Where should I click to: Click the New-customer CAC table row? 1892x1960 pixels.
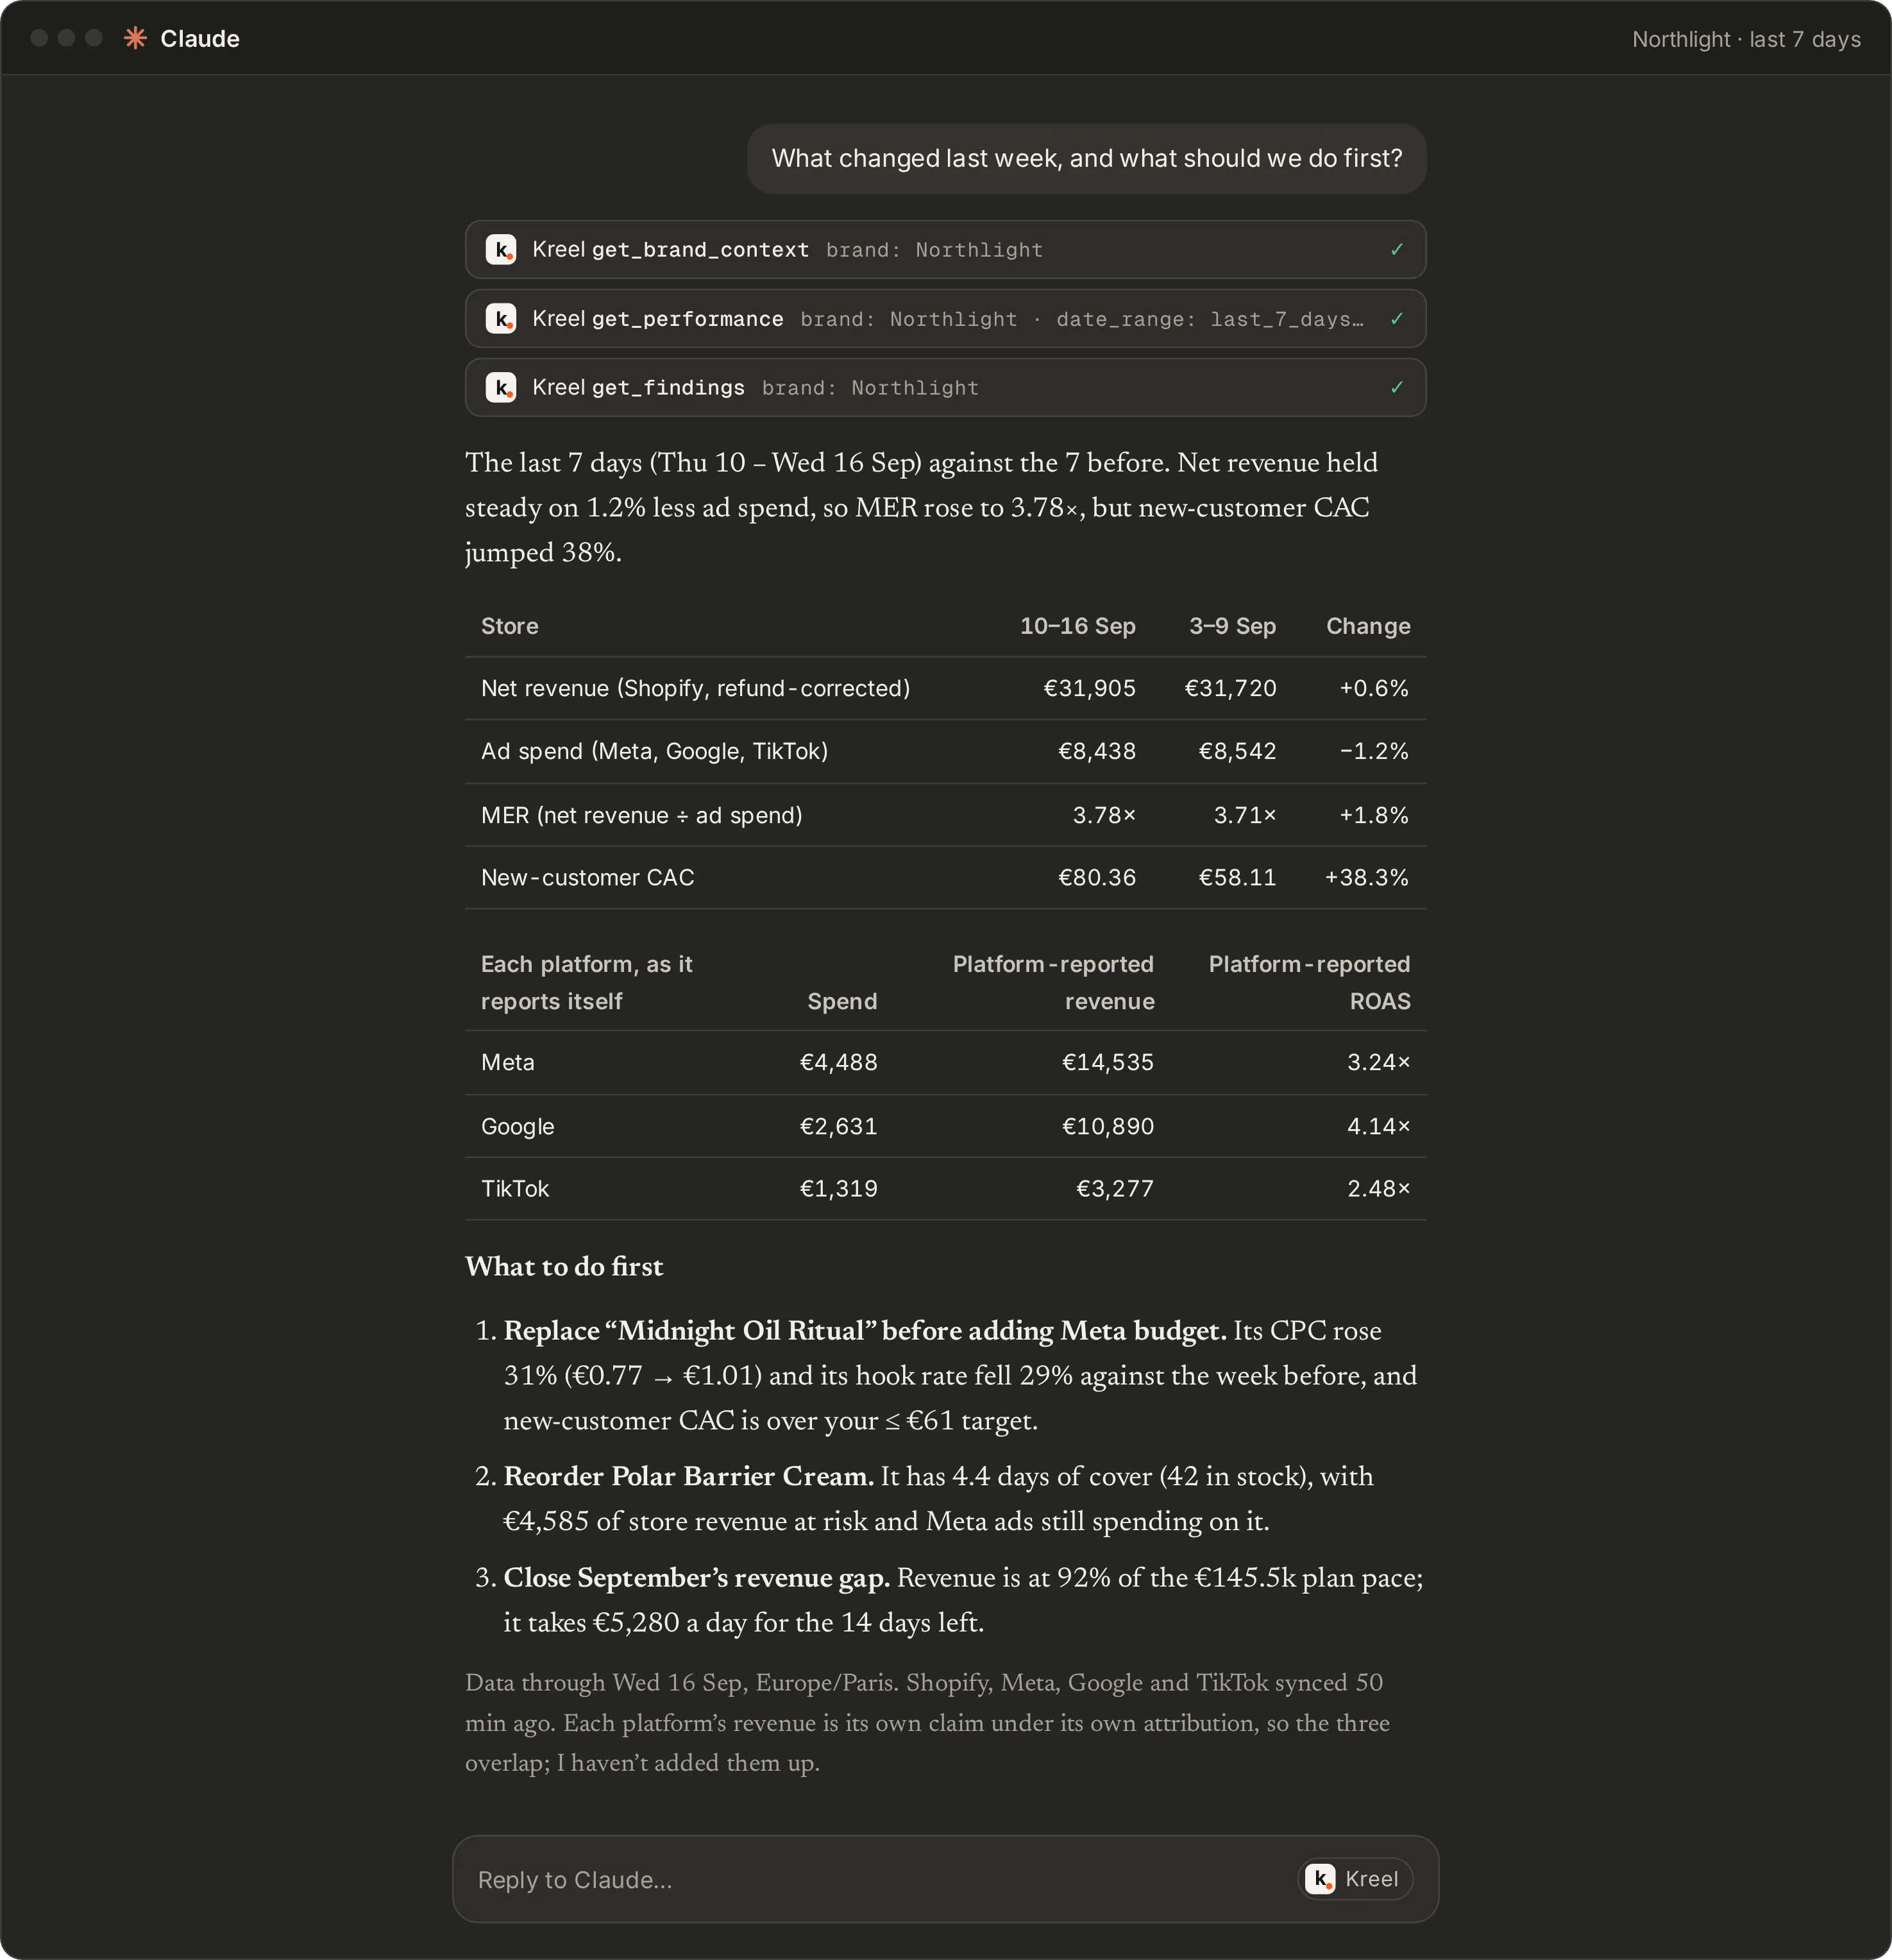click(945, 877)
